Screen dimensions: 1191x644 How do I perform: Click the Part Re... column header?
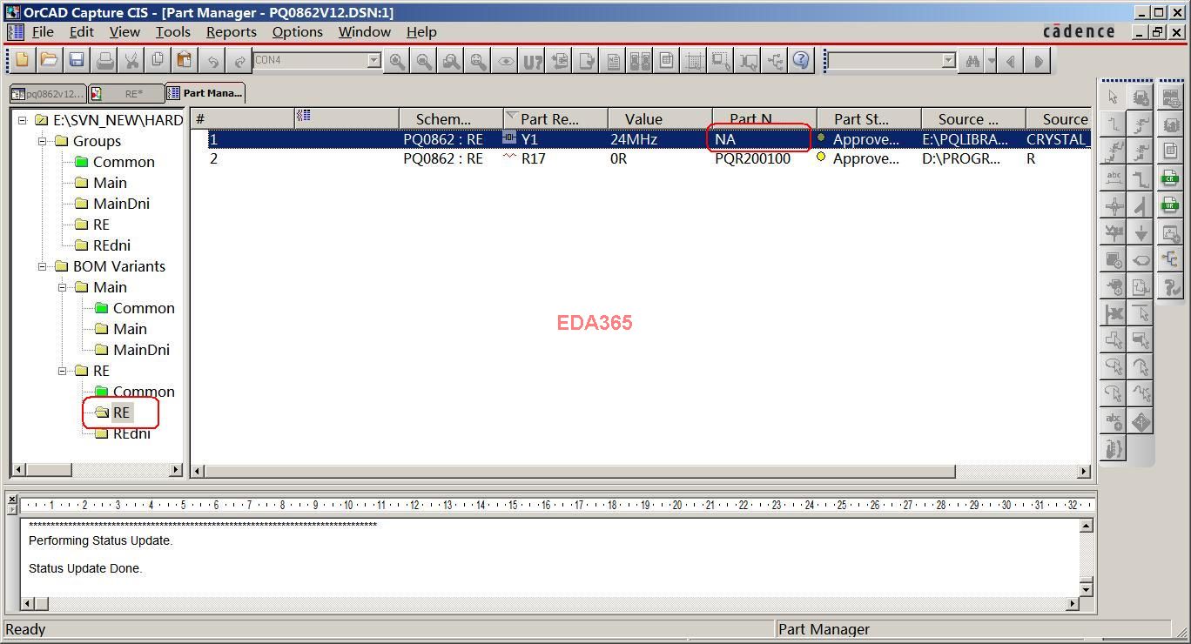point(555,119)
